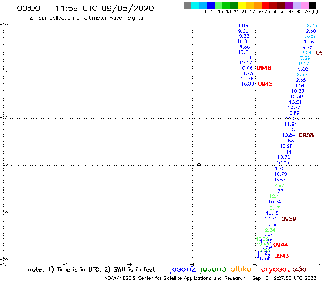Click the wave height value 11.01

[245, 57]
